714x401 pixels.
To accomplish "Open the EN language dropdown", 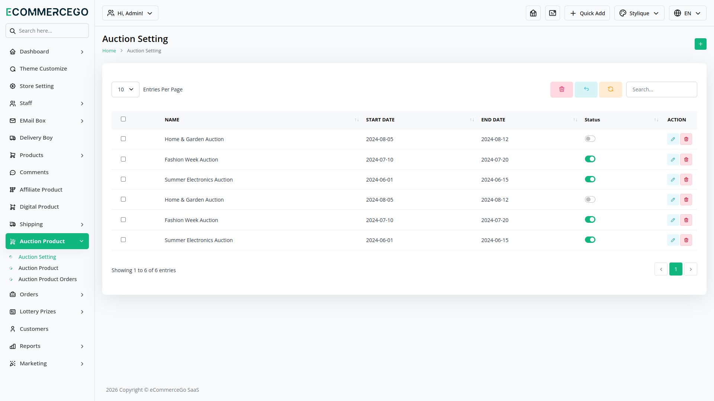I will tap(687, 13).
